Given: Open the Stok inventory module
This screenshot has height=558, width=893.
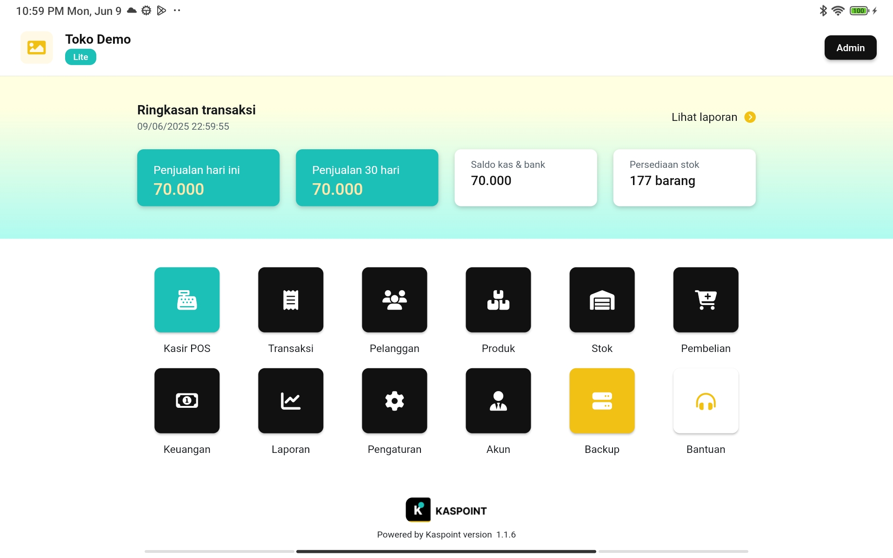Looking at the screenshot, I should click(x=601, y=300).
